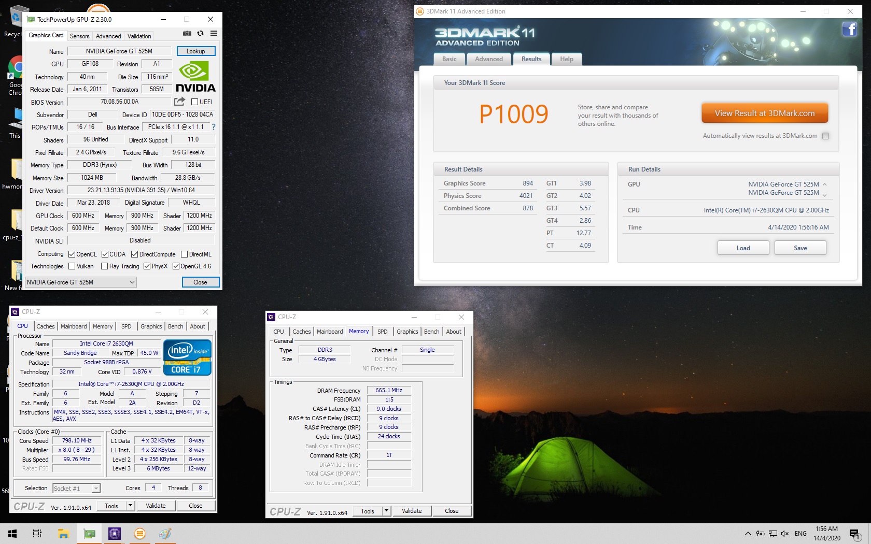
Task: Toggle the PhysX checkbox
Action: click(x=147, y=266)
